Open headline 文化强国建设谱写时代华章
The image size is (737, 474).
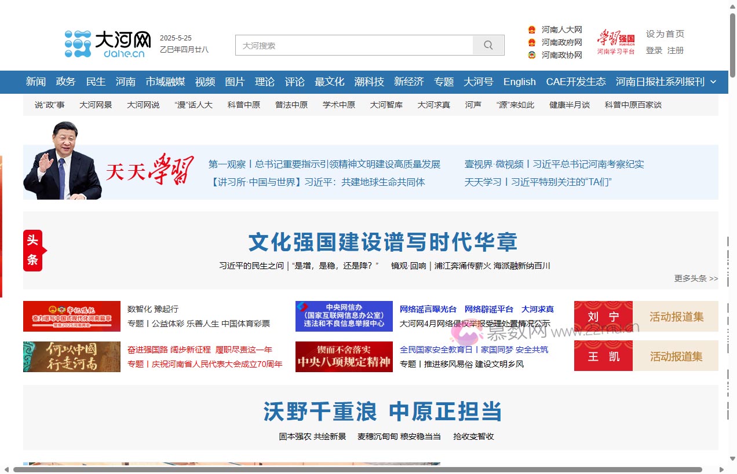[x=382, y=242]
